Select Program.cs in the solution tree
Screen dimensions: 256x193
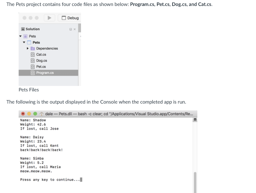click(x=48, y=73)
